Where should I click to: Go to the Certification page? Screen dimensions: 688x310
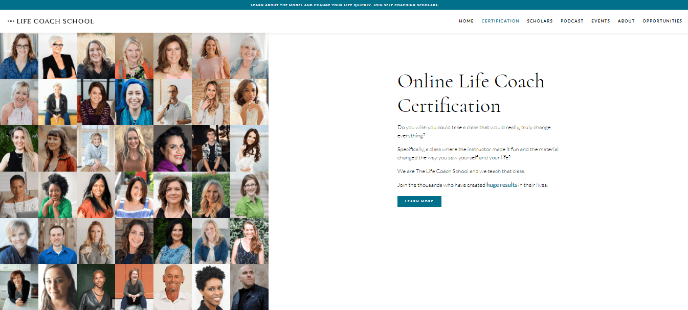click(x=500, y=21)
